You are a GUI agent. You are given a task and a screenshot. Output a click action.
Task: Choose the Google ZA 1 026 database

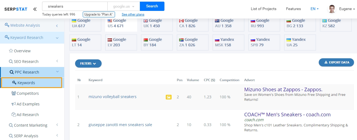click(193, 42)
